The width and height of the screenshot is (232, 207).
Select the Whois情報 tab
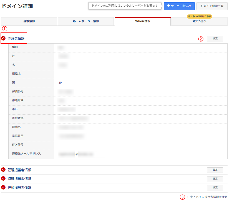pyautogui.click(x=143, y=21)
